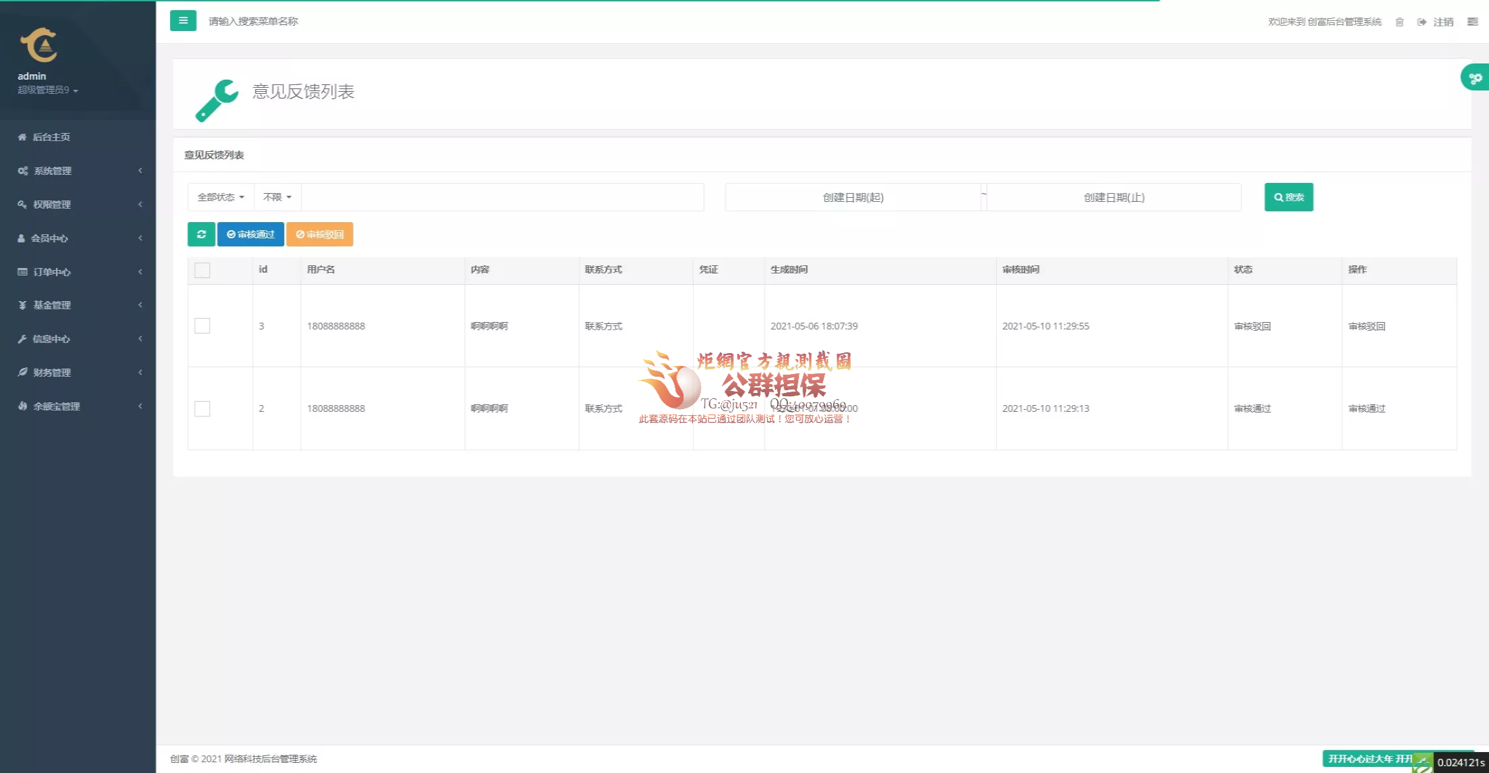Check the select-all checkbox in table header
The image size is (1489, 773).
(x=202, y=271)
